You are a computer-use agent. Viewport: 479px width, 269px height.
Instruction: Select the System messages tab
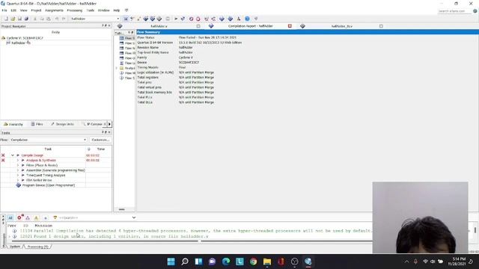pyautogui.click(x=14, y=247)
